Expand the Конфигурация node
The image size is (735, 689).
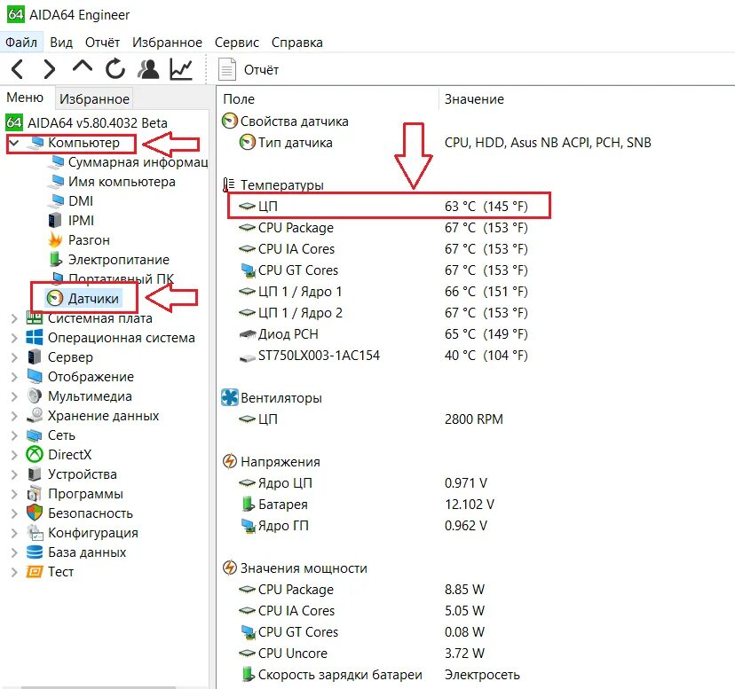14,533
